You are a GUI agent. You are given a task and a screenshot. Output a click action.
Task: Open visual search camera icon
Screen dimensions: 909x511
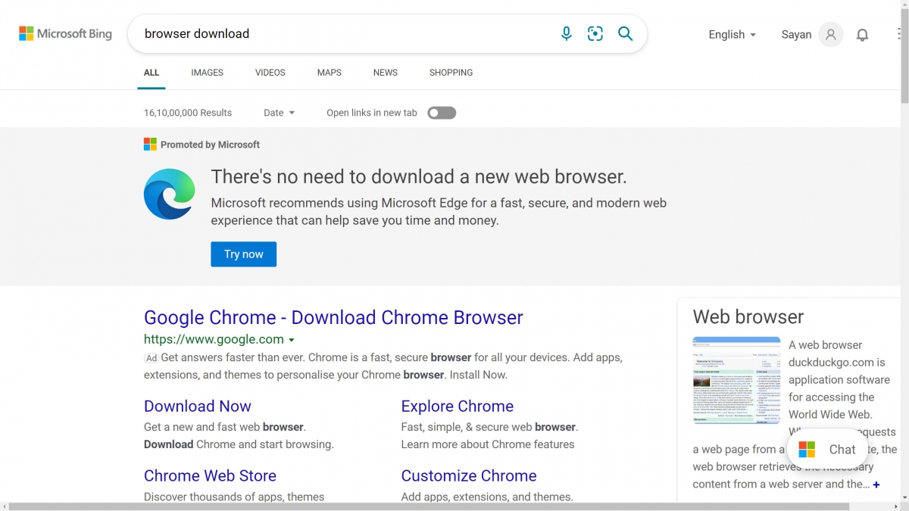pyautogui.click(x=595, y=34)
